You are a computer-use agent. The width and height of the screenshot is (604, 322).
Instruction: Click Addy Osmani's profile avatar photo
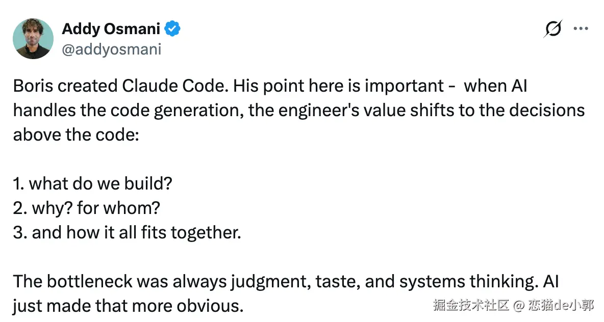34,38
